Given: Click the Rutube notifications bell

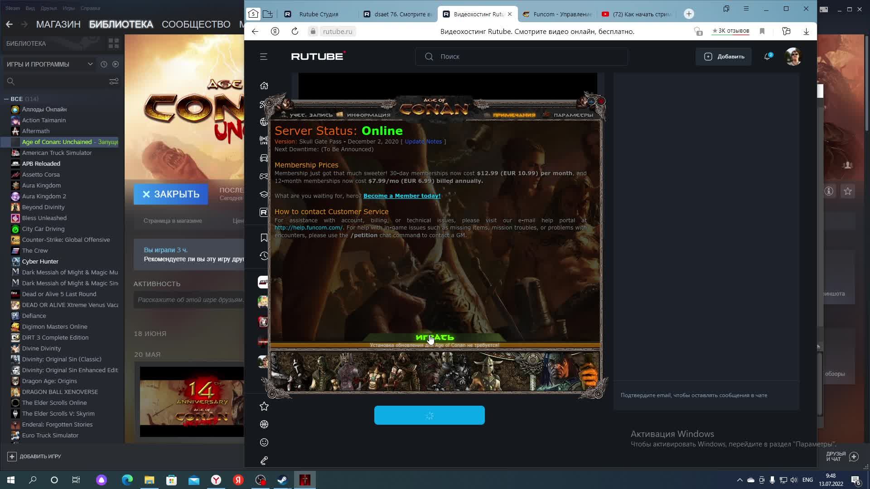Looking at the screenshot, I should click(x=767, y=57).
